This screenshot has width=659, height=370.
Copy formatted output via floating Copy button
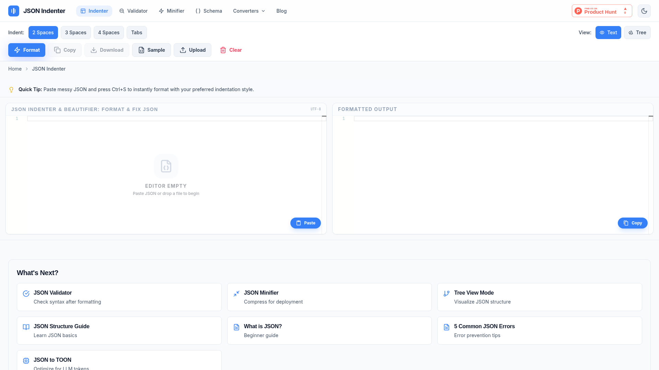[x=633, y=223]
